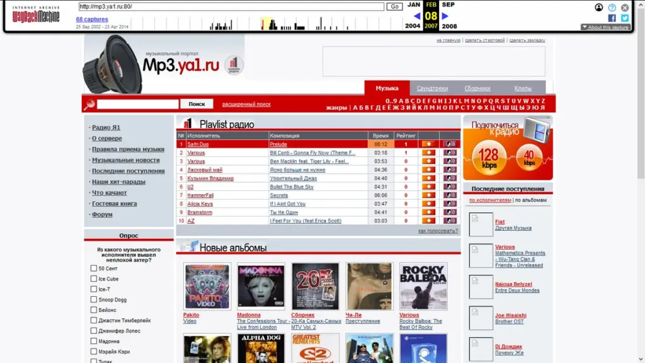Switch to the "Саундтреки" tab
This screenshot has height=363, width=645.
(x=432, y=88)
